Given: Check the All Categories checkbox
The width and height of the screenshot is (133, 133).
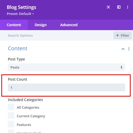Looking at the screenshot, I should point(11,107).
